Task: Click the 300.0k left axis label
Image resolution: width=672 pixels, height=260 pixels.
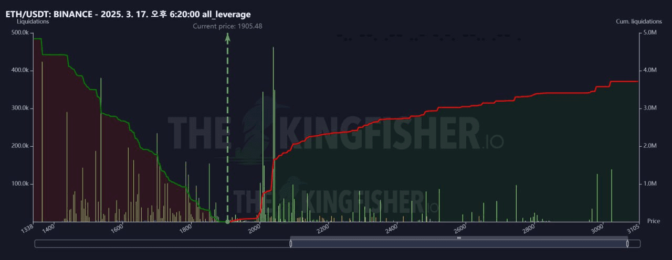Action: pos(19,108)
